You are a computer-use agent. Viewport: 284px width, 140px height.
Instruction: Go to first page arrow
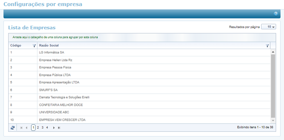point(21,128)
